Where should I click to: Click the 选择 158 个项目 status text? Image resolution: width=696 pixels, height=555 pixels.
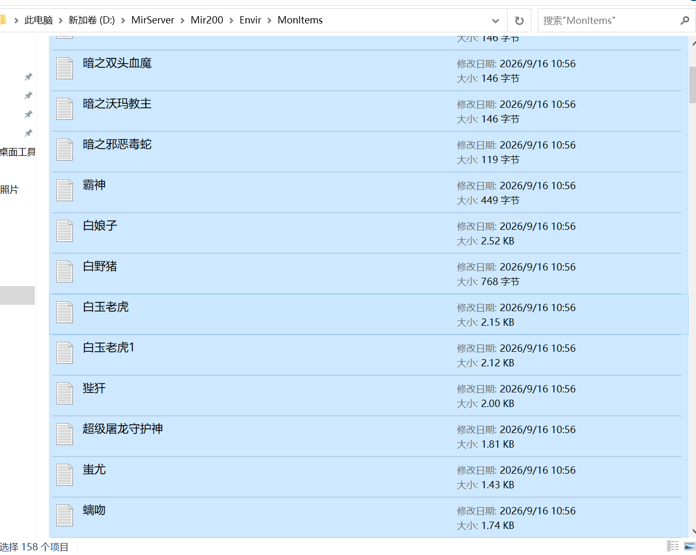point(34,547)
